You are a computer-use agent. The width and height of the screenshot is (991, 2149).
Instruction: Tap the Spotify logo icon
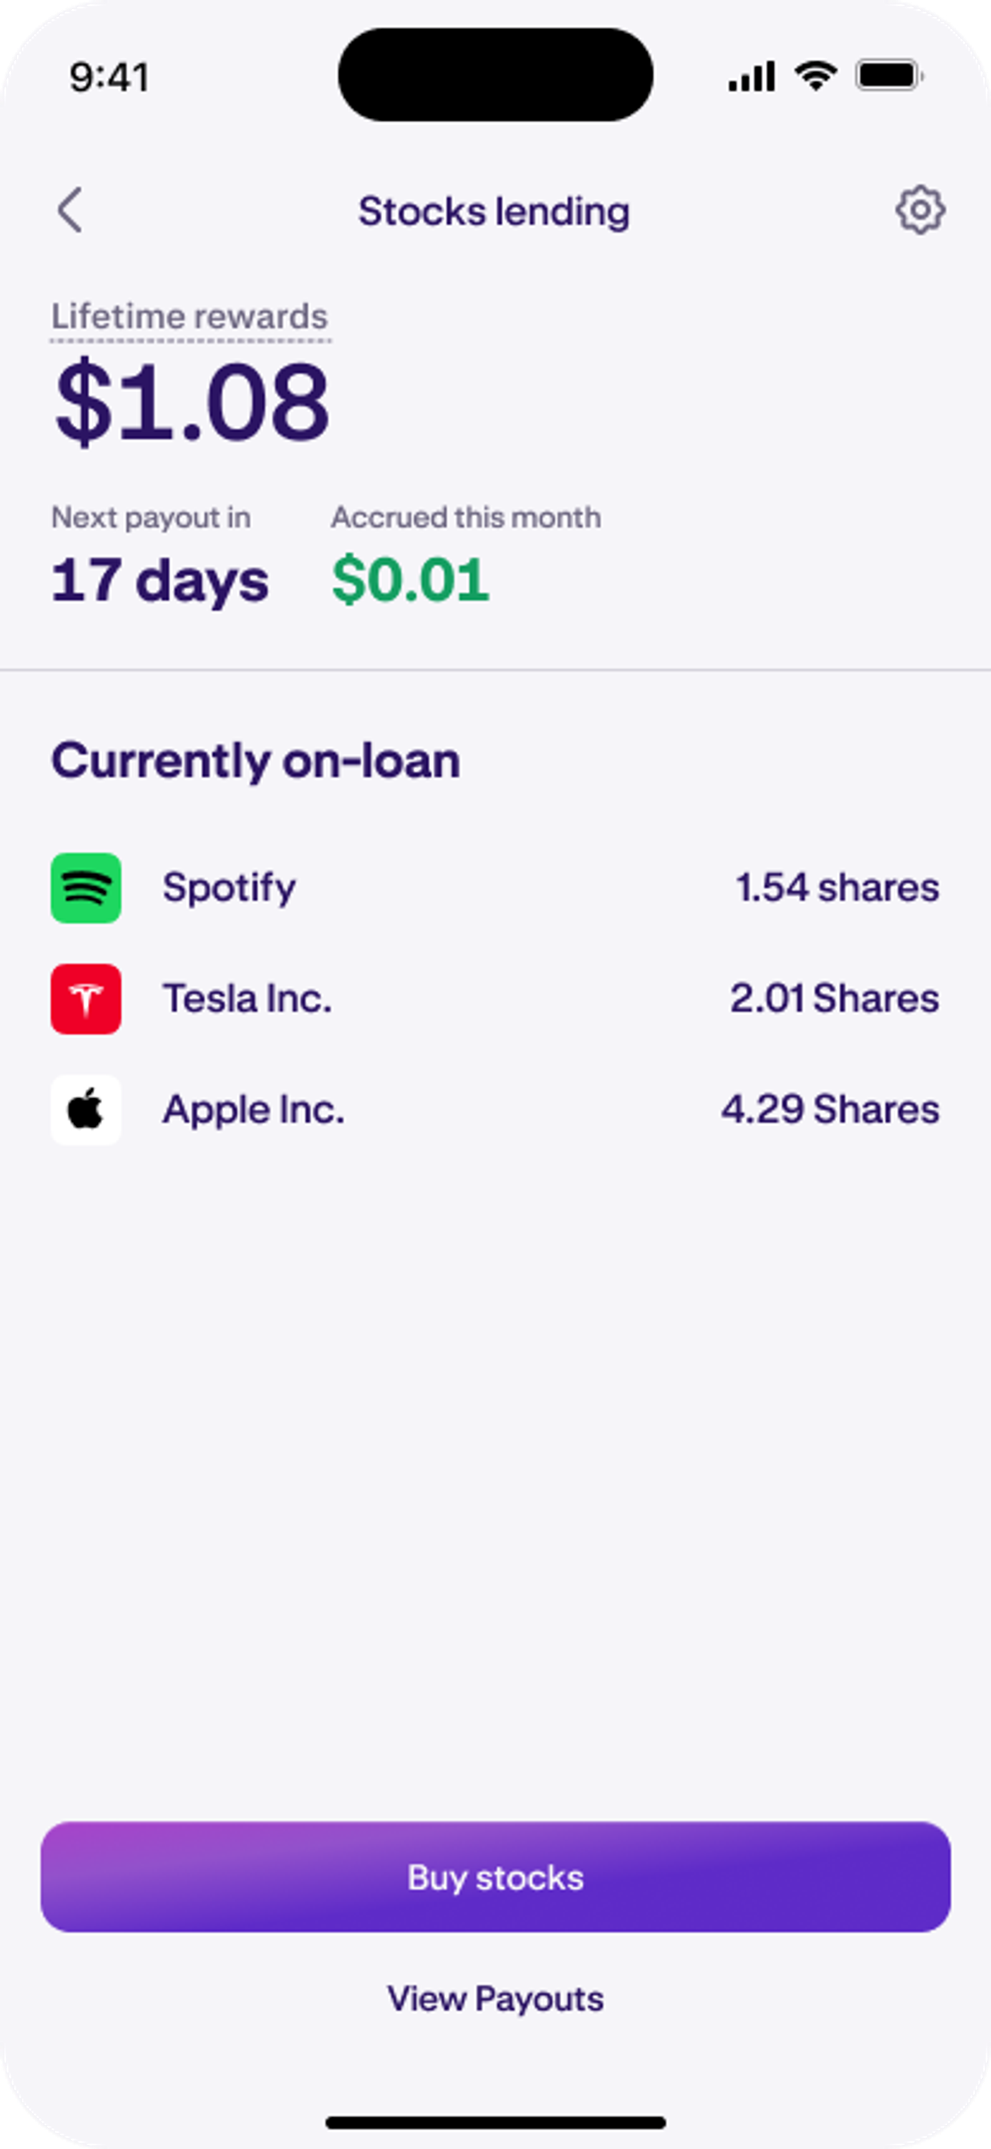pos(86,887)
